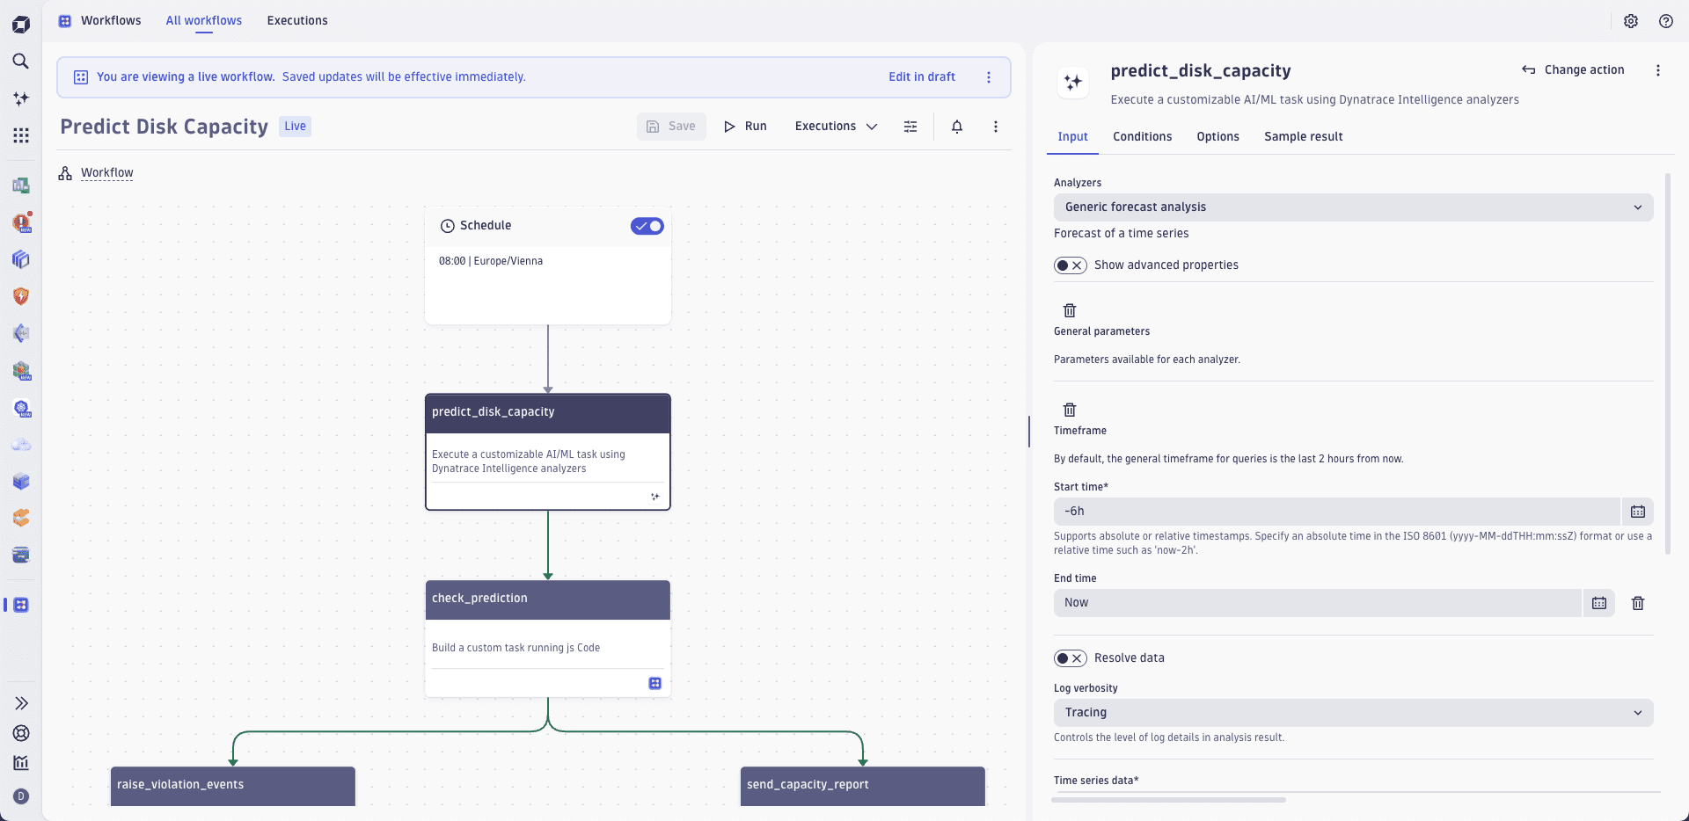This screenshot has width=1689, height=821.
Task: Open search from the left sidebar
Action: pyautogui.click(x=21, y=62)
